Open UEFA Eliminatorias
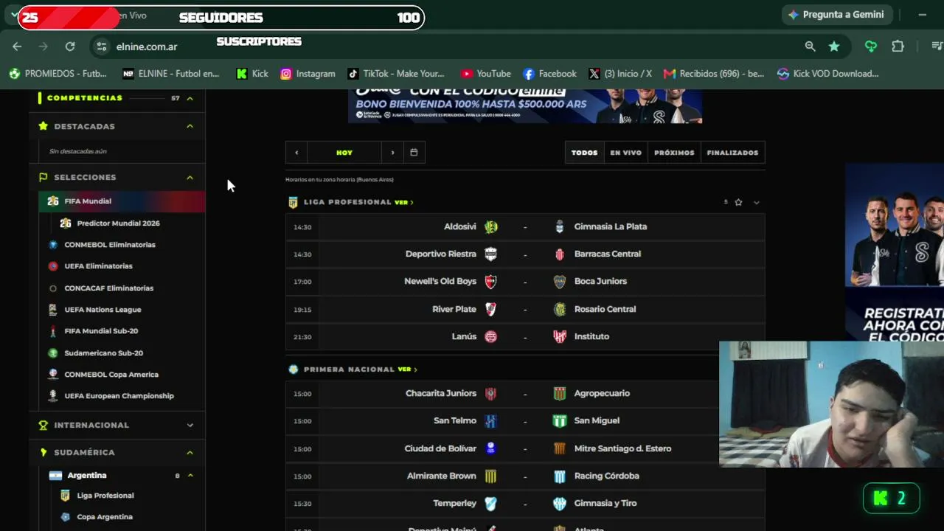This screenshot has width=944, height=531. 98,266
